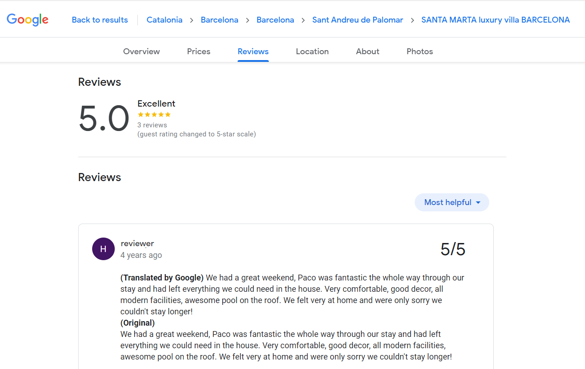Switch to the Location tab
The image size is (585, 369).
312,51
